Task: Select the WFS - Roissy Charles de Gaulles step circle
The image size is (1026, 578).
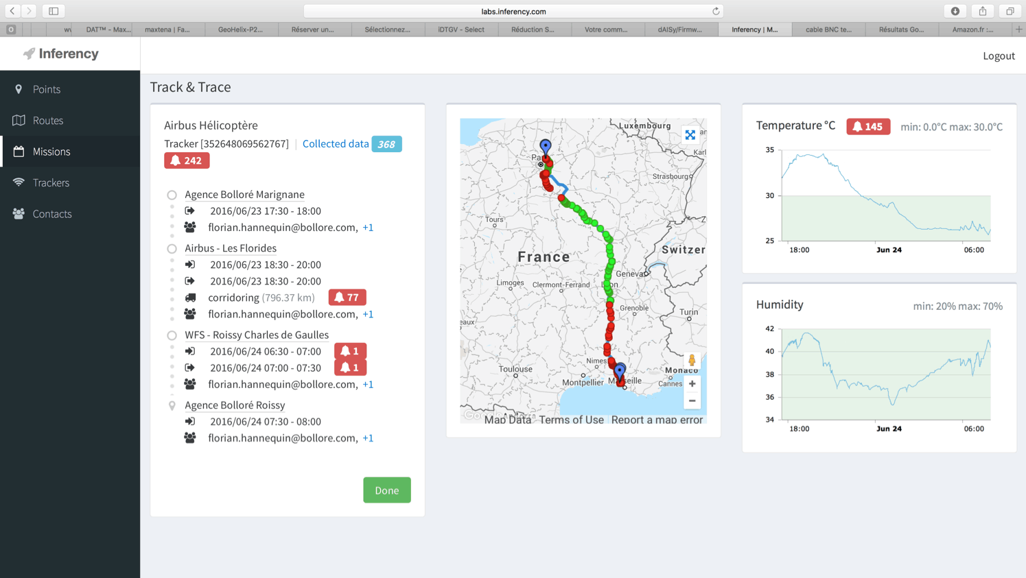Action: pos(172,335)
